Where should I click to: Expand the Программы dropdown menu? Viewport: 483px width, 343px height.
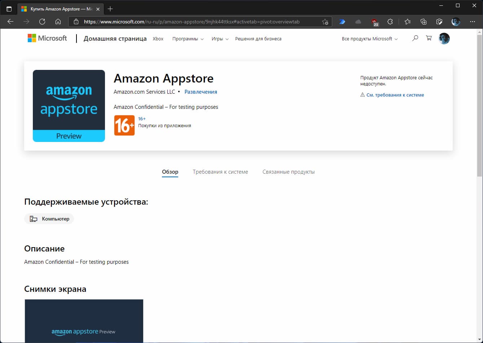[x=188, y=39]
